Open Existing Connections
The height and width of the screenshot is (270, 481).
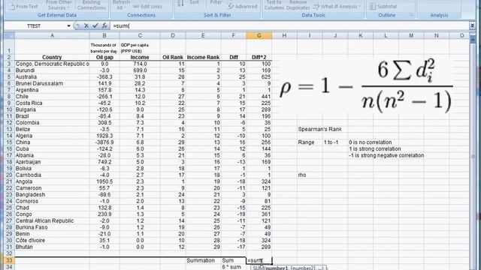pos(91,5)
